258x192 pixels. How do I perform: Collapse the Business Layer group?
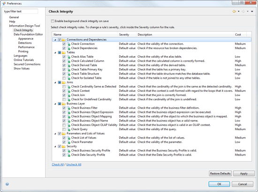point(55,104)
